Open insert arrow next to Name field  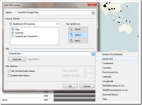[93, 13]
